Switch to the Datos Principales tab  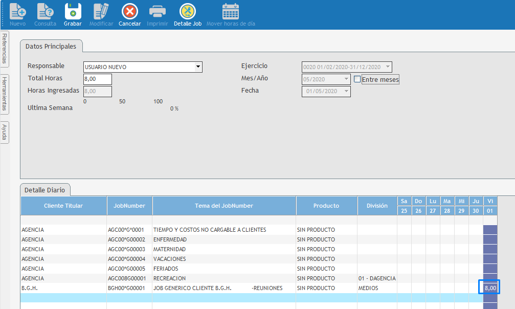[x=51, y=47]
